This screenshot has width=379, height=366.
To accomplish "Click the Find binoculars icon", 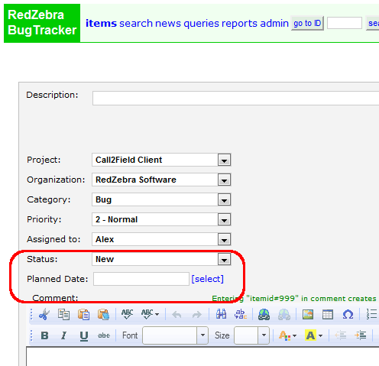I will 221,314.
